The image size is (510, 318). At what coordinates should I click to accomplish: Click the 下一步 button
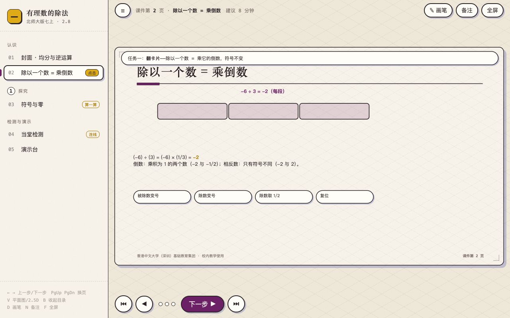202,304
